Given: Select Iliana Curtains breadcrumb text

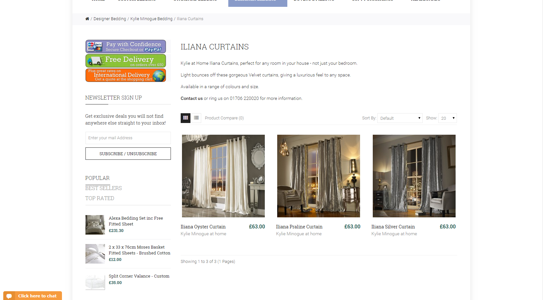Looking at the screenshot, I should [x=190, y=19].
